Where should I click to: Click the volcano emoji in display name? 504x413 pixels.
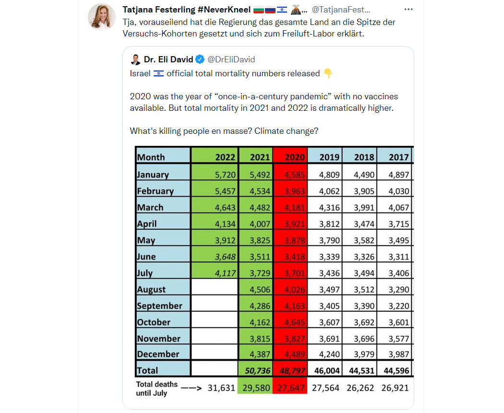click(x=296, y=10)
